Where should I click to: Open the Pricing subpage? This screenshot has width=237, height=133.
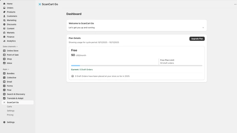[10, 115]
